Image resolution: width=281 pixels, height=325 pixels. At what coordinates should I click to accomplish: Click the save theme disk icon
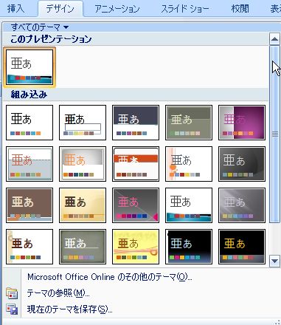click(x=12, y=309)
